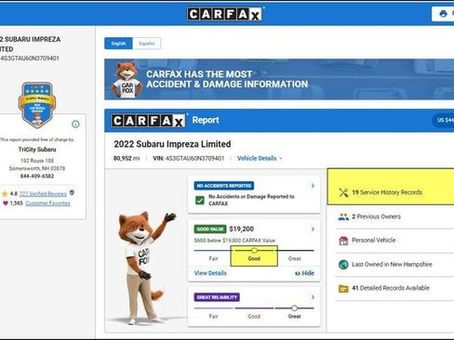Click the Fair label on value scale
The height and width of the screenshot is (340, 454).
click(x=213, y=258)
